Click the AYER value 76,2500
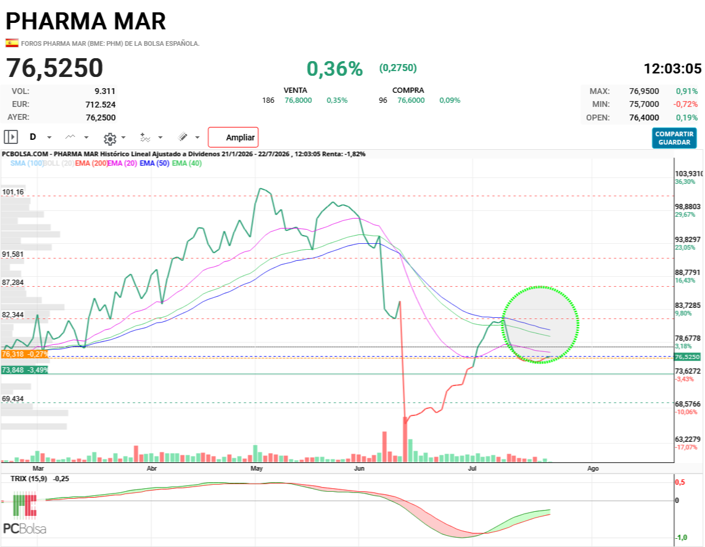This screenshot has width=705, height=547. click(x=100, y=117)
